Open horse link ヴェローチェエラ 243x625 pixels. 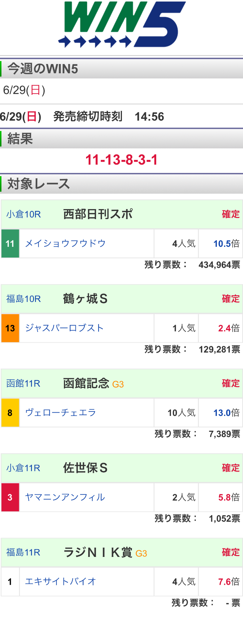(x=61, y=413)
